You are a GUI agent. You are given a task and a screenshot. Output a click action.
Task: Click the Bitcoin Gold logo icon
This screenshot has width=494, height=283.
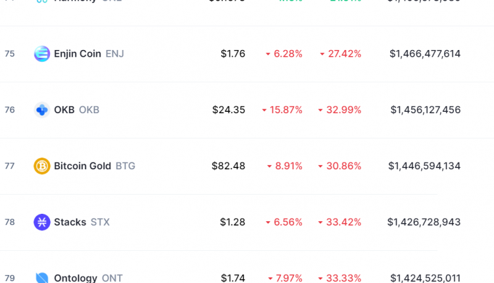[x=42, y=166]
